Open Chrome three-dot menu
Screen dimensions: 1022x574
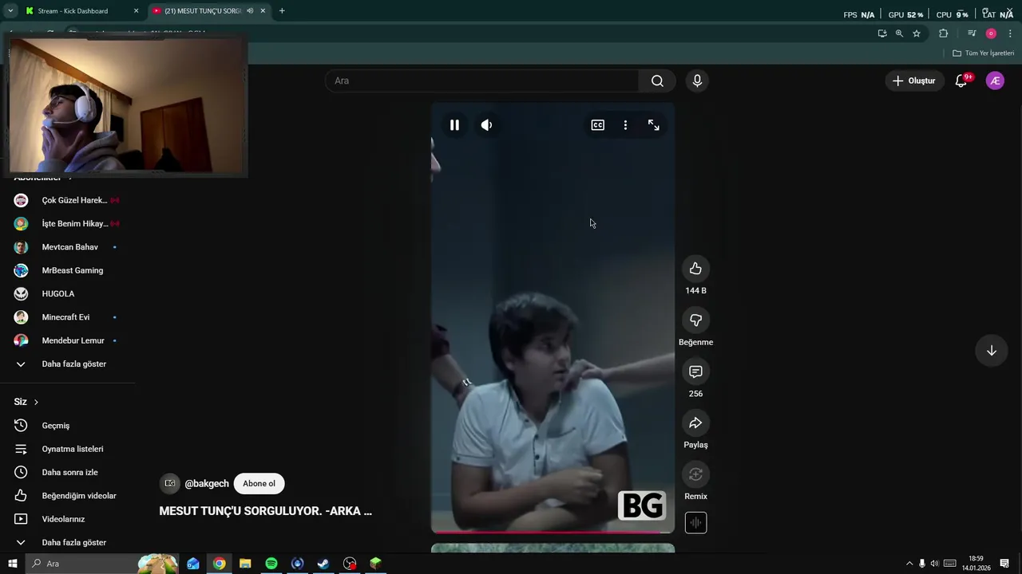pos(1010,33)
